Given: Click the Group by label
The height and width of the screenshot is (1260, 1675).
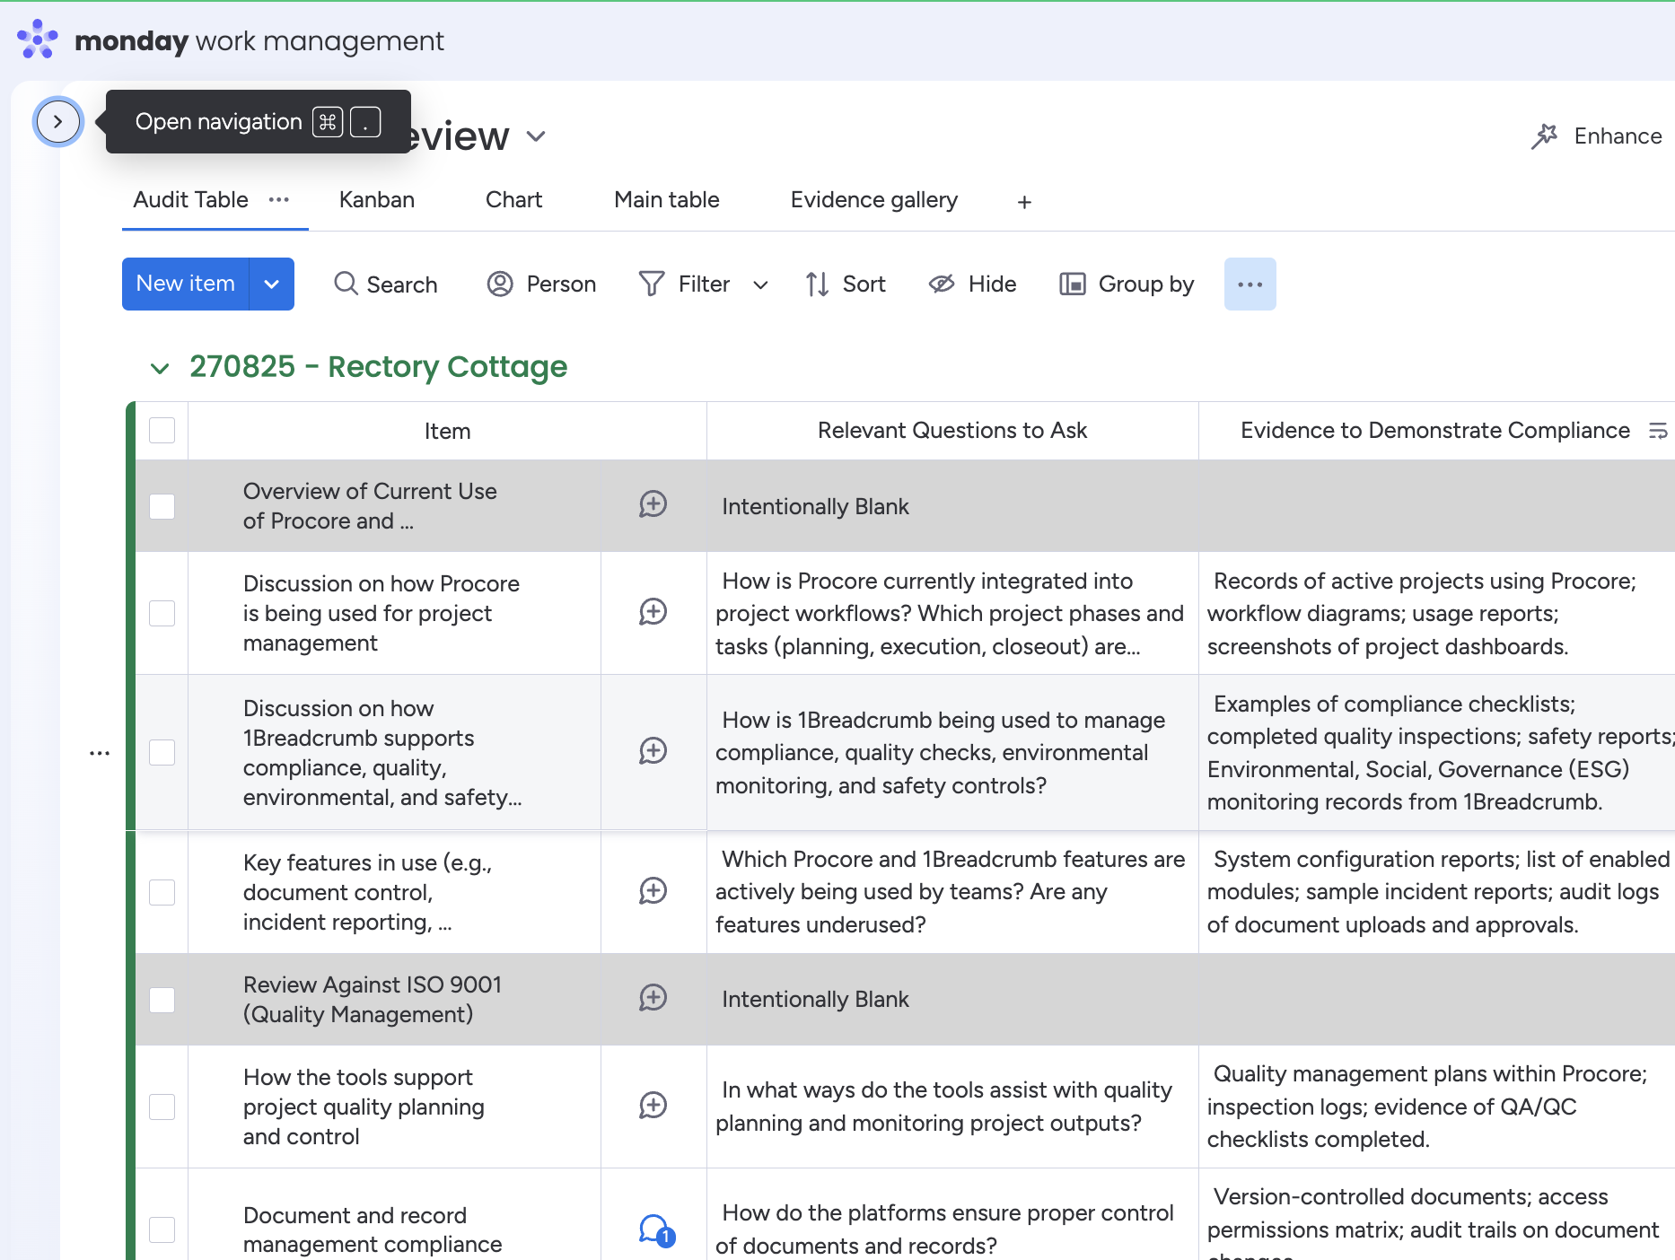Looking at the screenshot, I should 1146,284.
